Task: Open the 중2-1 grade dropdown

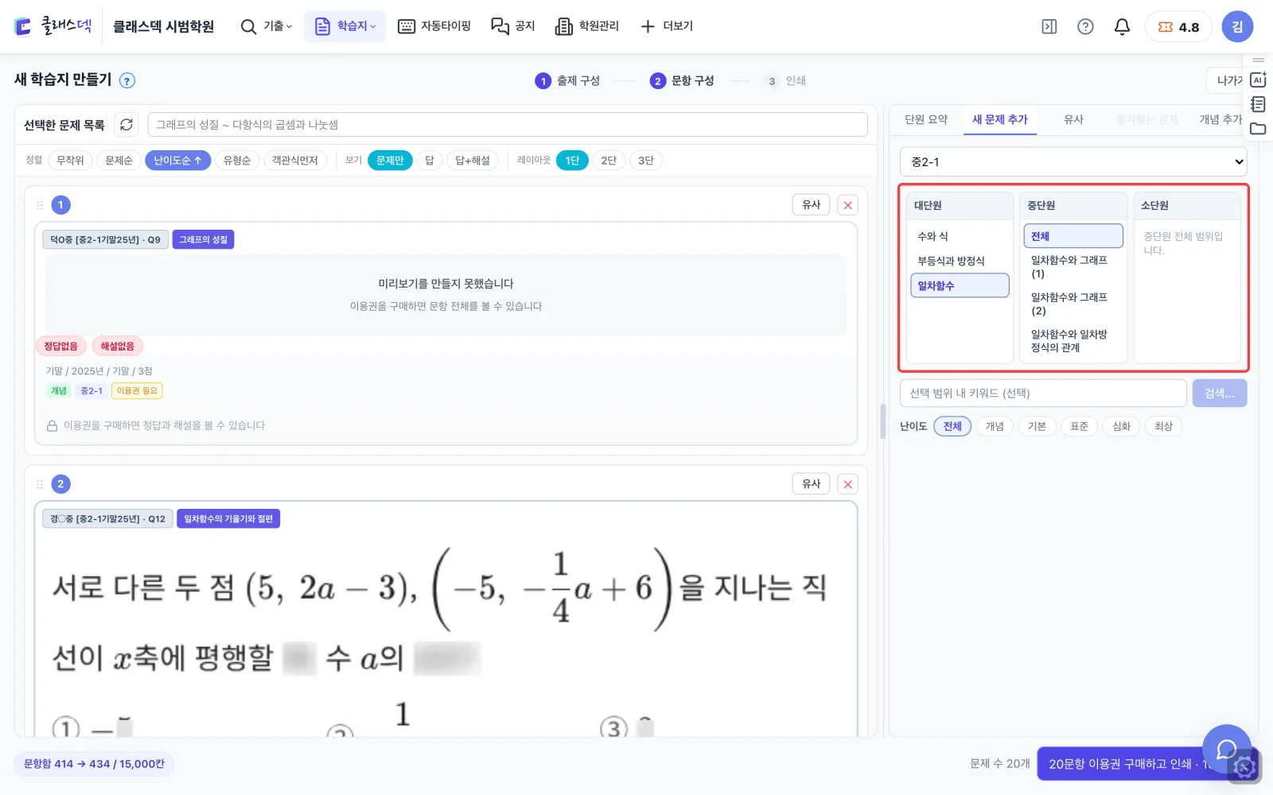Action: (1073, 162)
